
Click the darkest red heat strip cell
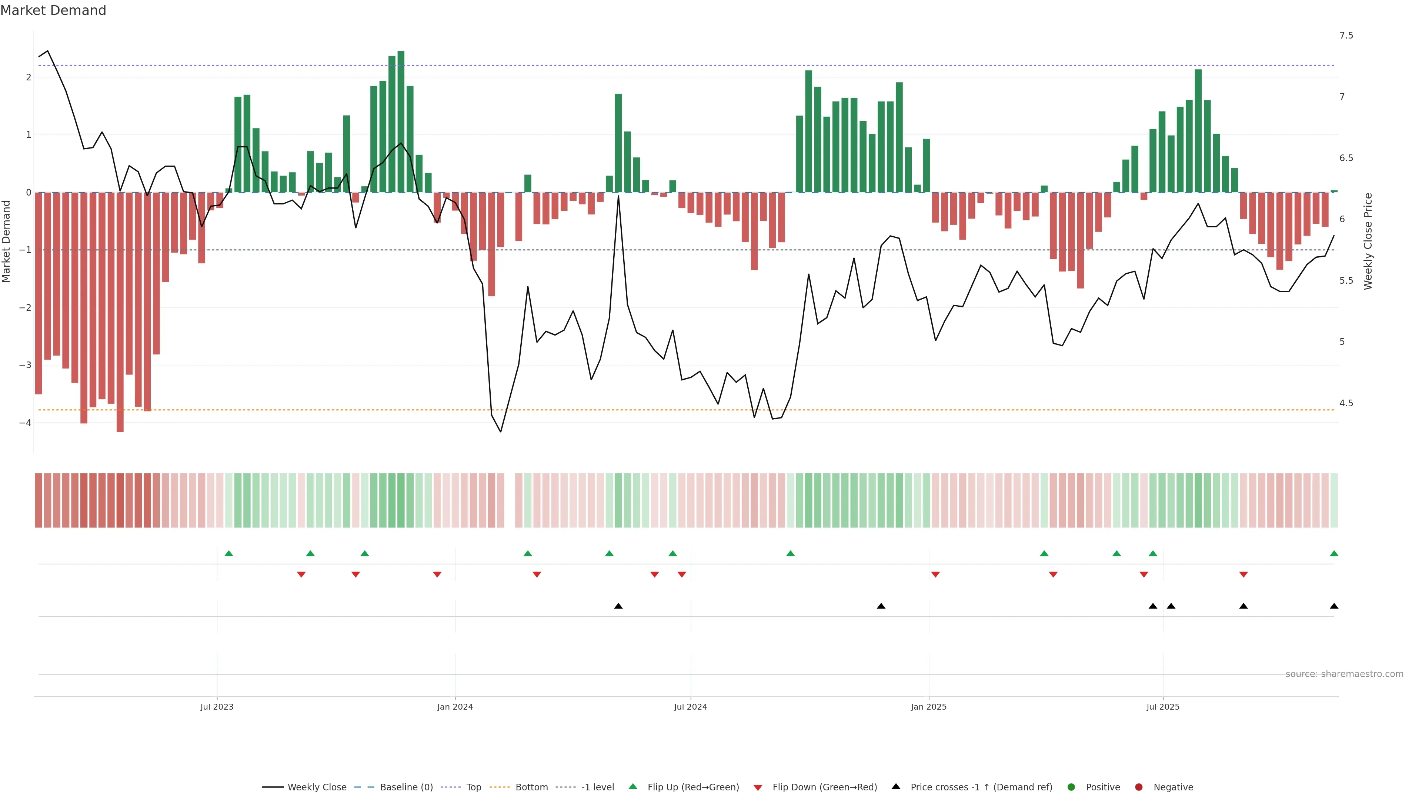120,500
